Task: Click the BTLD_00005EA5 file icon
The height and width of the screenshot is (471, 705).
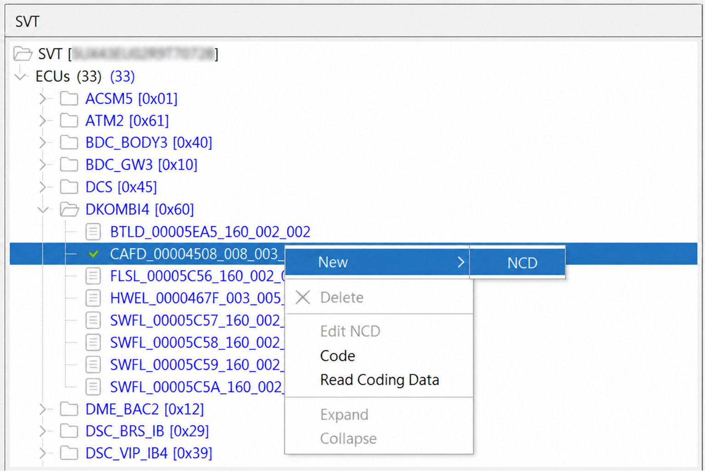Action: coord(93,232)
